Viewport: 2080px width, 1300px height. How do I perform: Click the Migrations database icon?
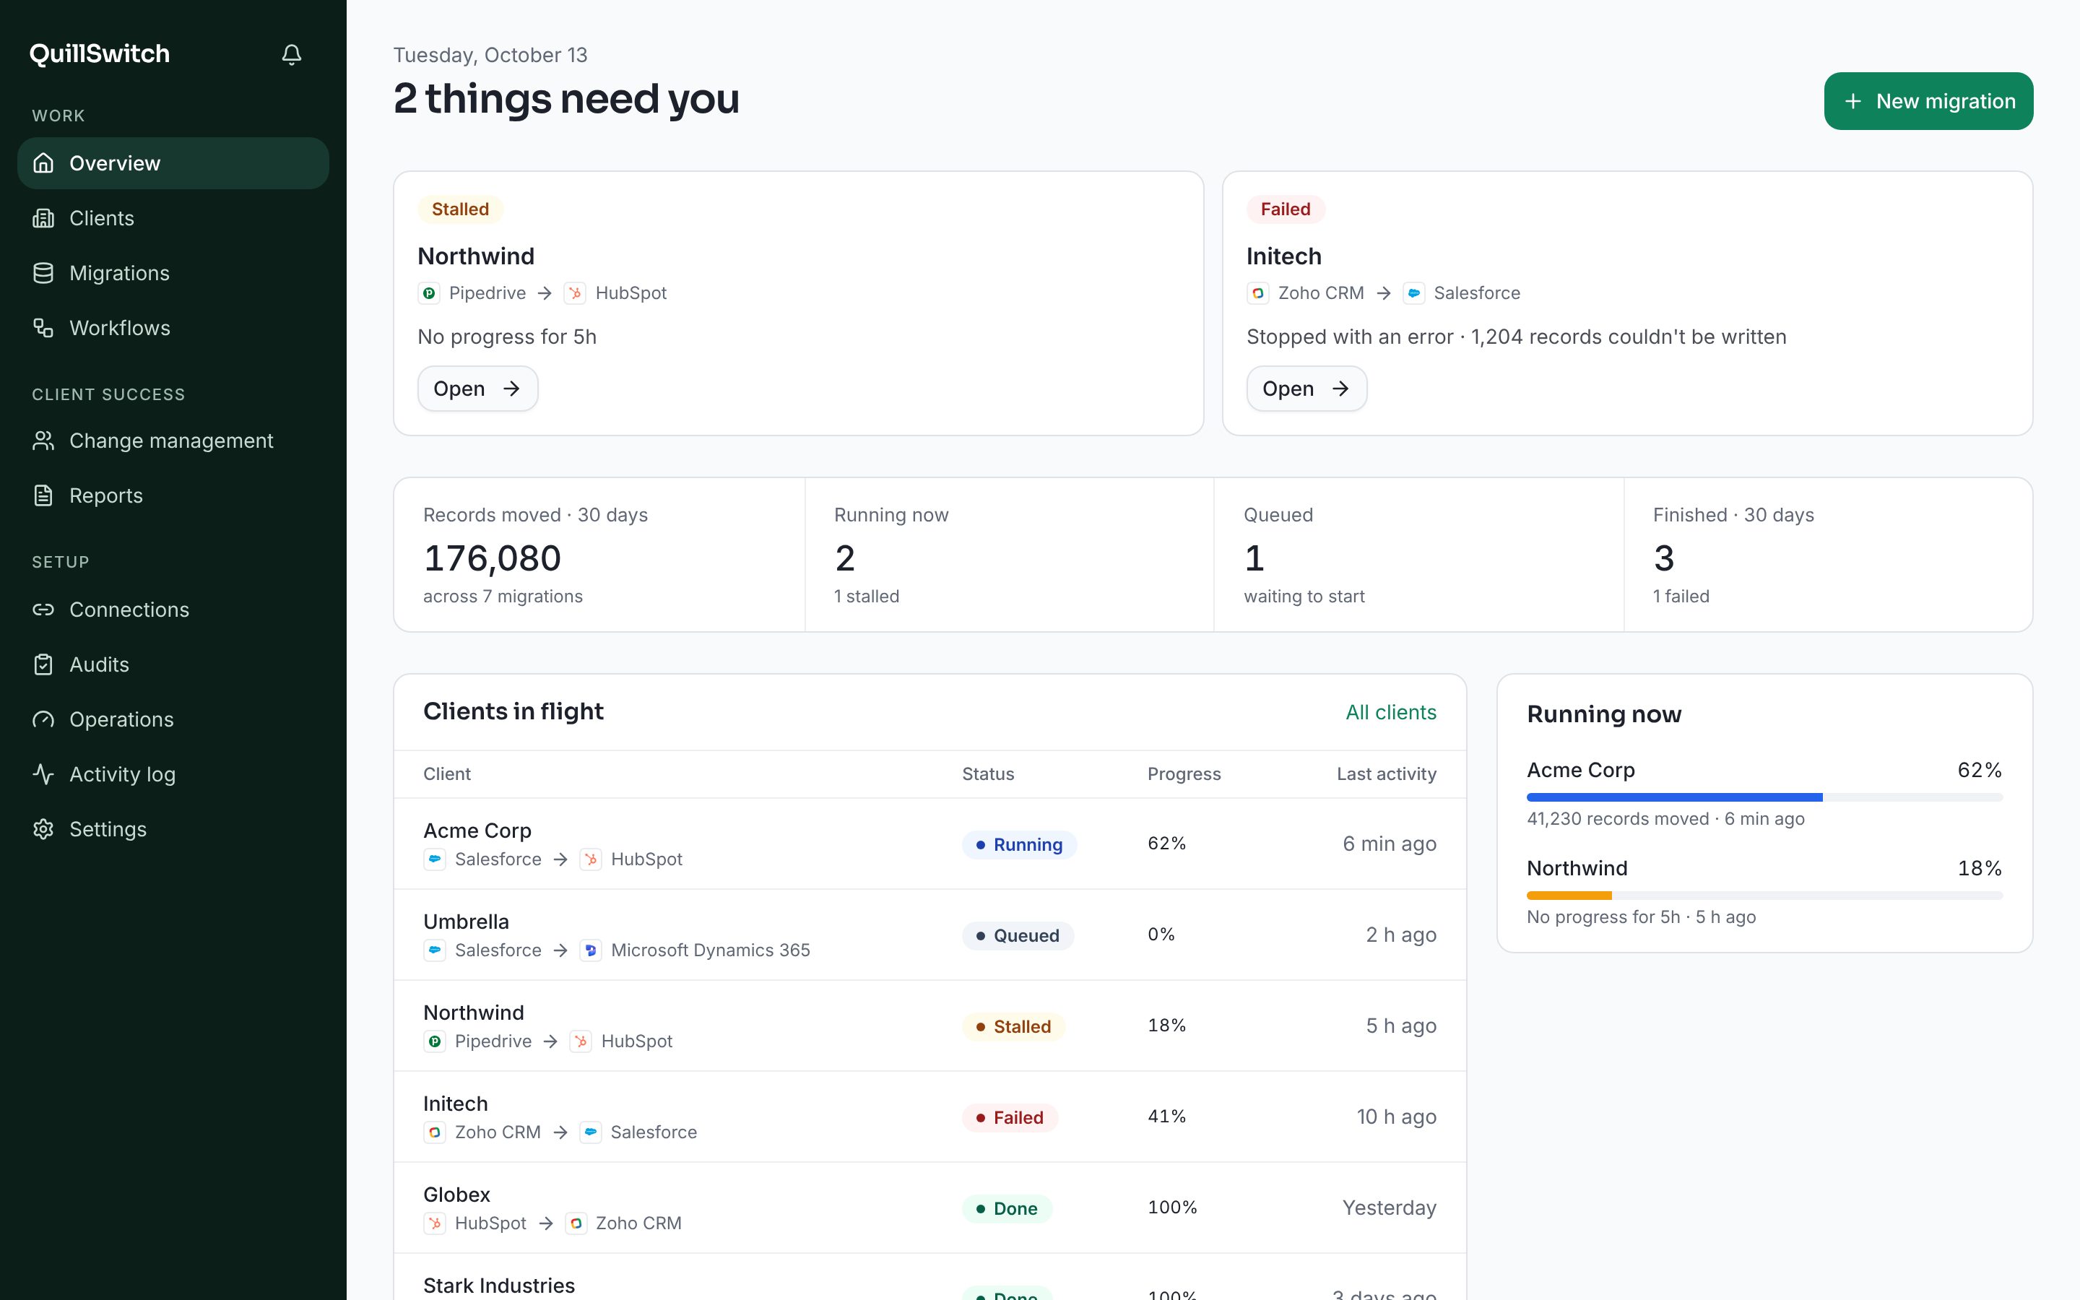(x=43, y=274)
